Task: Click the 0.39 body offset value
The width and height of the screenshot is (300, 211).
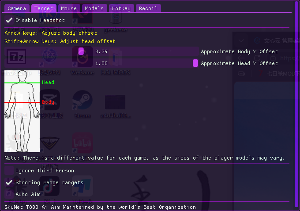Action: point(101,51)
